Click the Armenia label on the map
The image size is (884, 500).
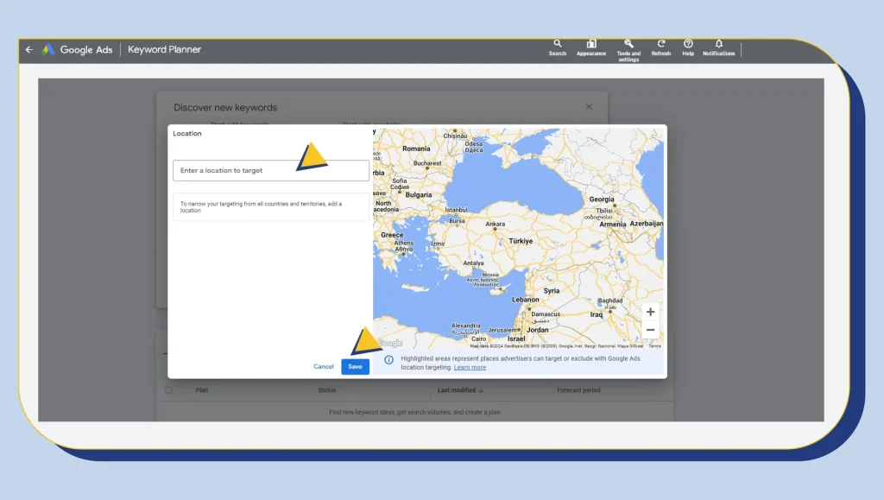point(612,225)
